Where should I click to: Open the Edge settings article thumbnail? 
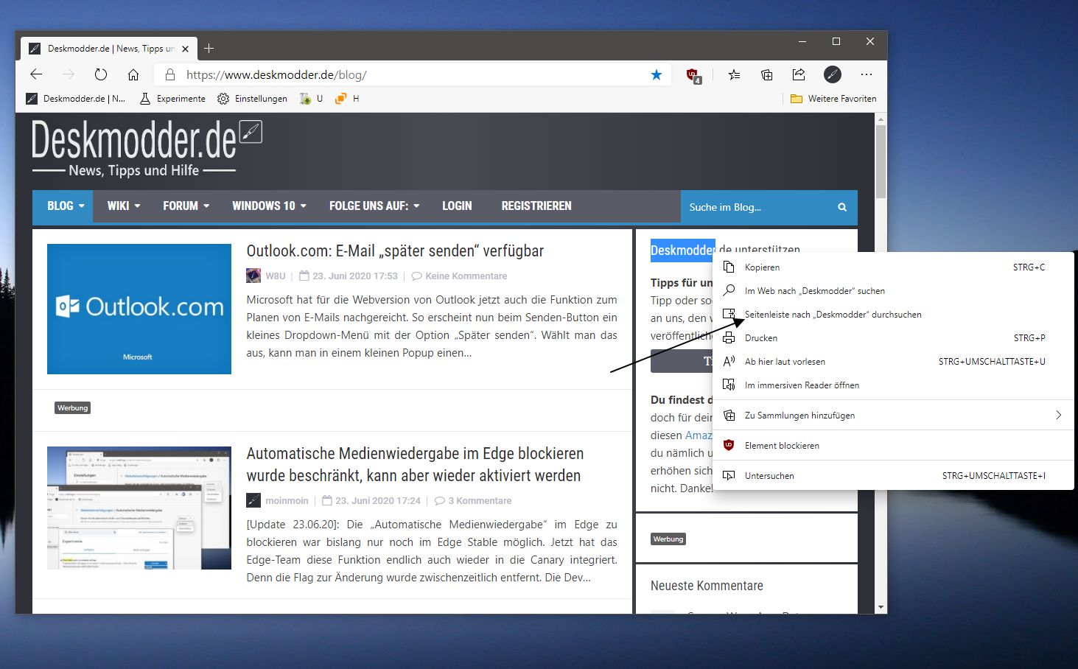coord(139,508)
